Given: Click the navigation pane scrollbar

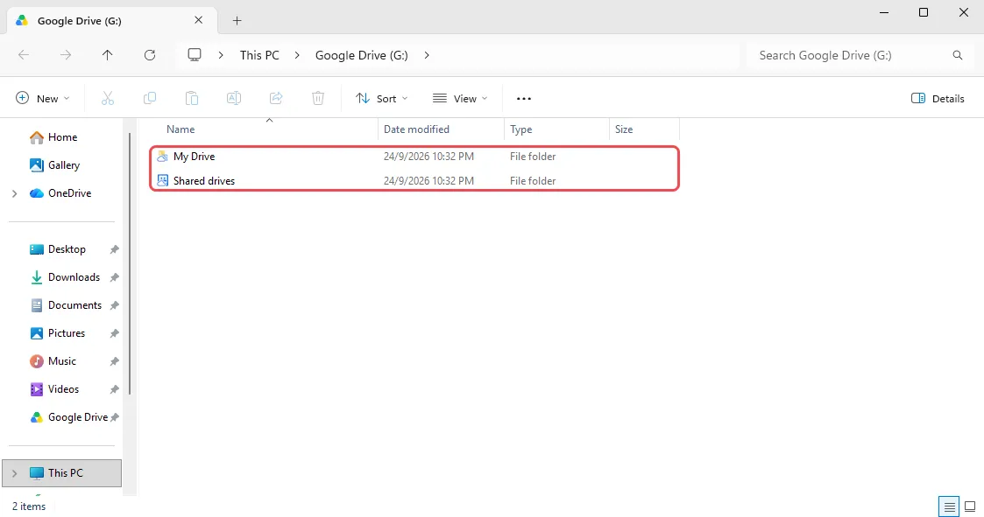Looking at the screenshot, I should [130, 263].
